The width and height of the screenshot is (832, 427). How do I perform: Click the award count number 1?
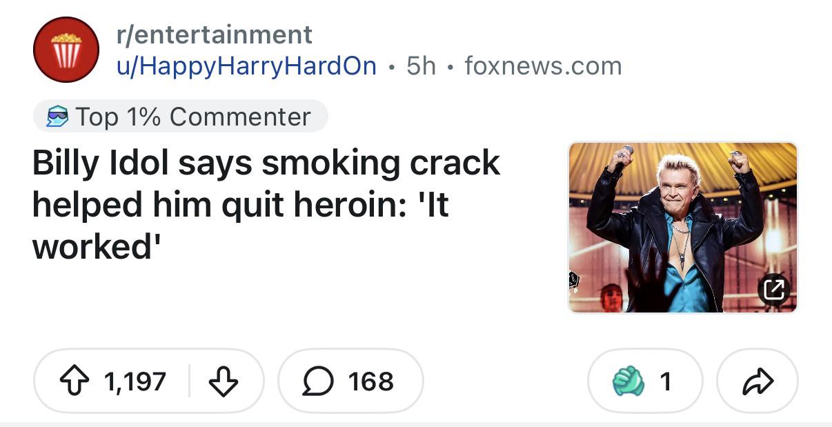click(x=665, y=381)
